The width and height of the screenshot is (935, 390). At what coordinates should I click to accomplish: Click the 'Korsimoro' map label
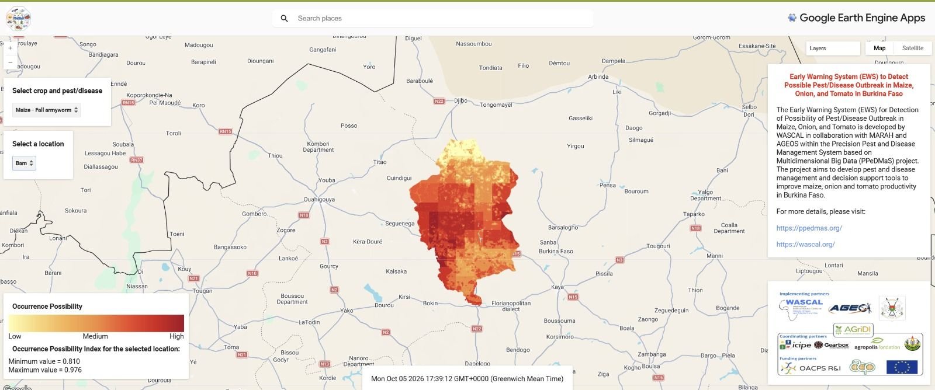[x=560, y=337]
